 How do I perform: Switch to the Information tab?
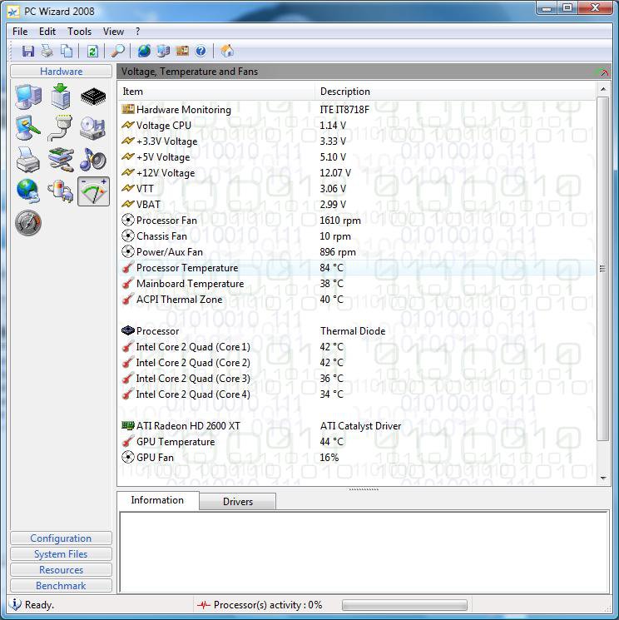click(x=157, y=500)
